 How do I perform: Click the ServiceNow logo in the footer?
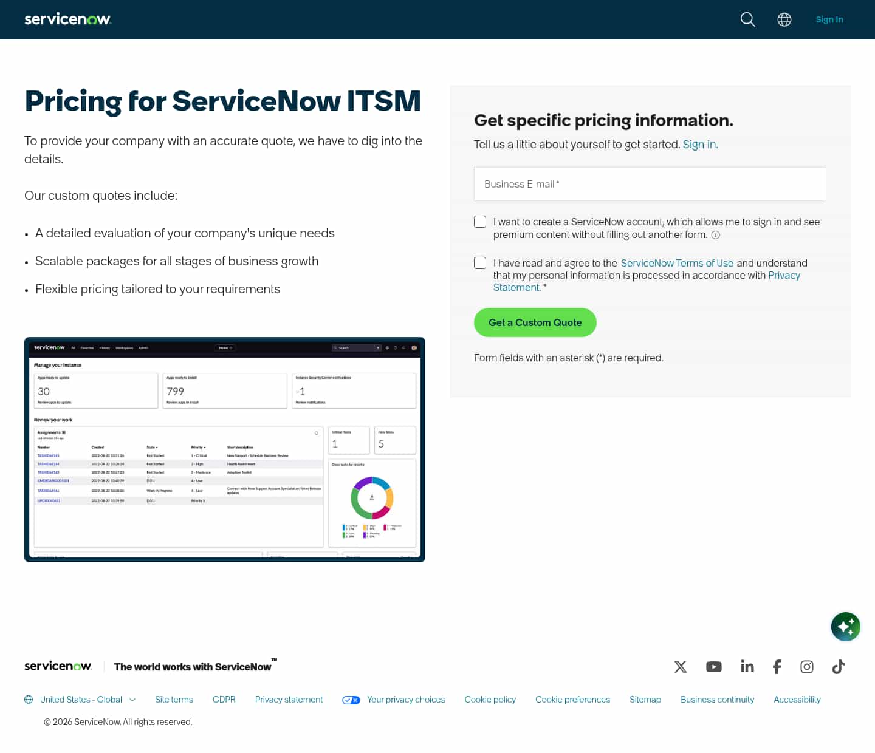[x=58, y=666]
